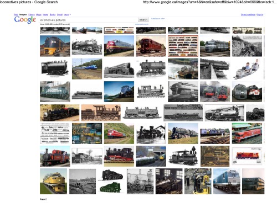This screenshot has height=213, width=277.
Task: Open black locomotive with large funnel thumbnail
Action: (x=183, y=156)
